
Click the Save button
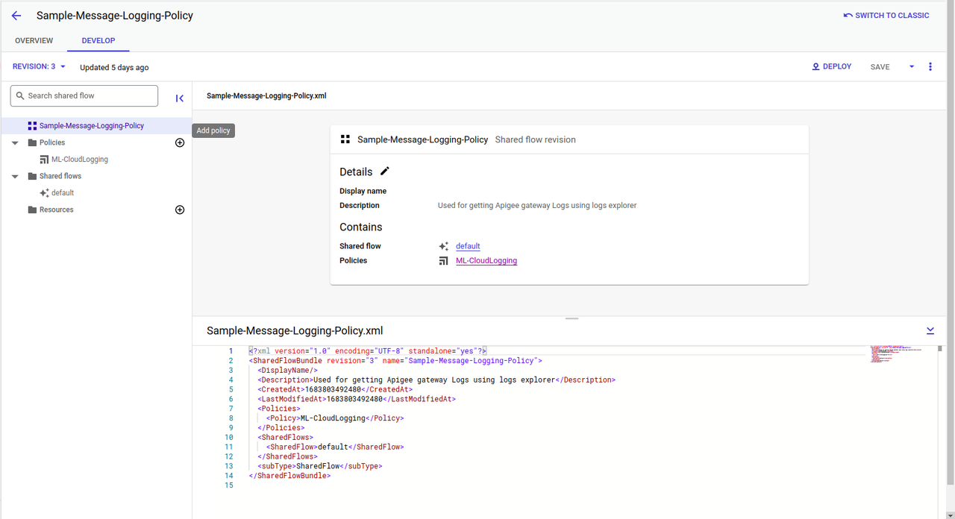[880, 67]
